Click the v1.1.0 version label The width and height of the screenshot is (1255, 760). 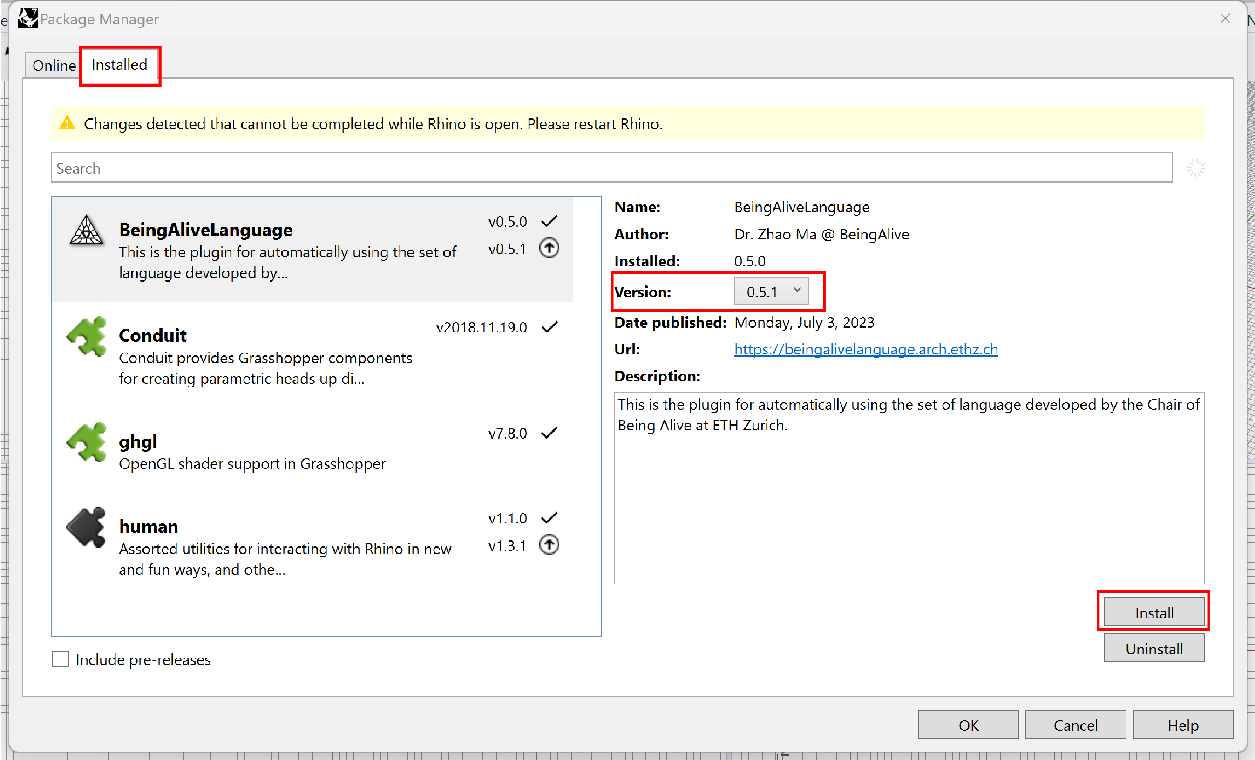[507, 518]
